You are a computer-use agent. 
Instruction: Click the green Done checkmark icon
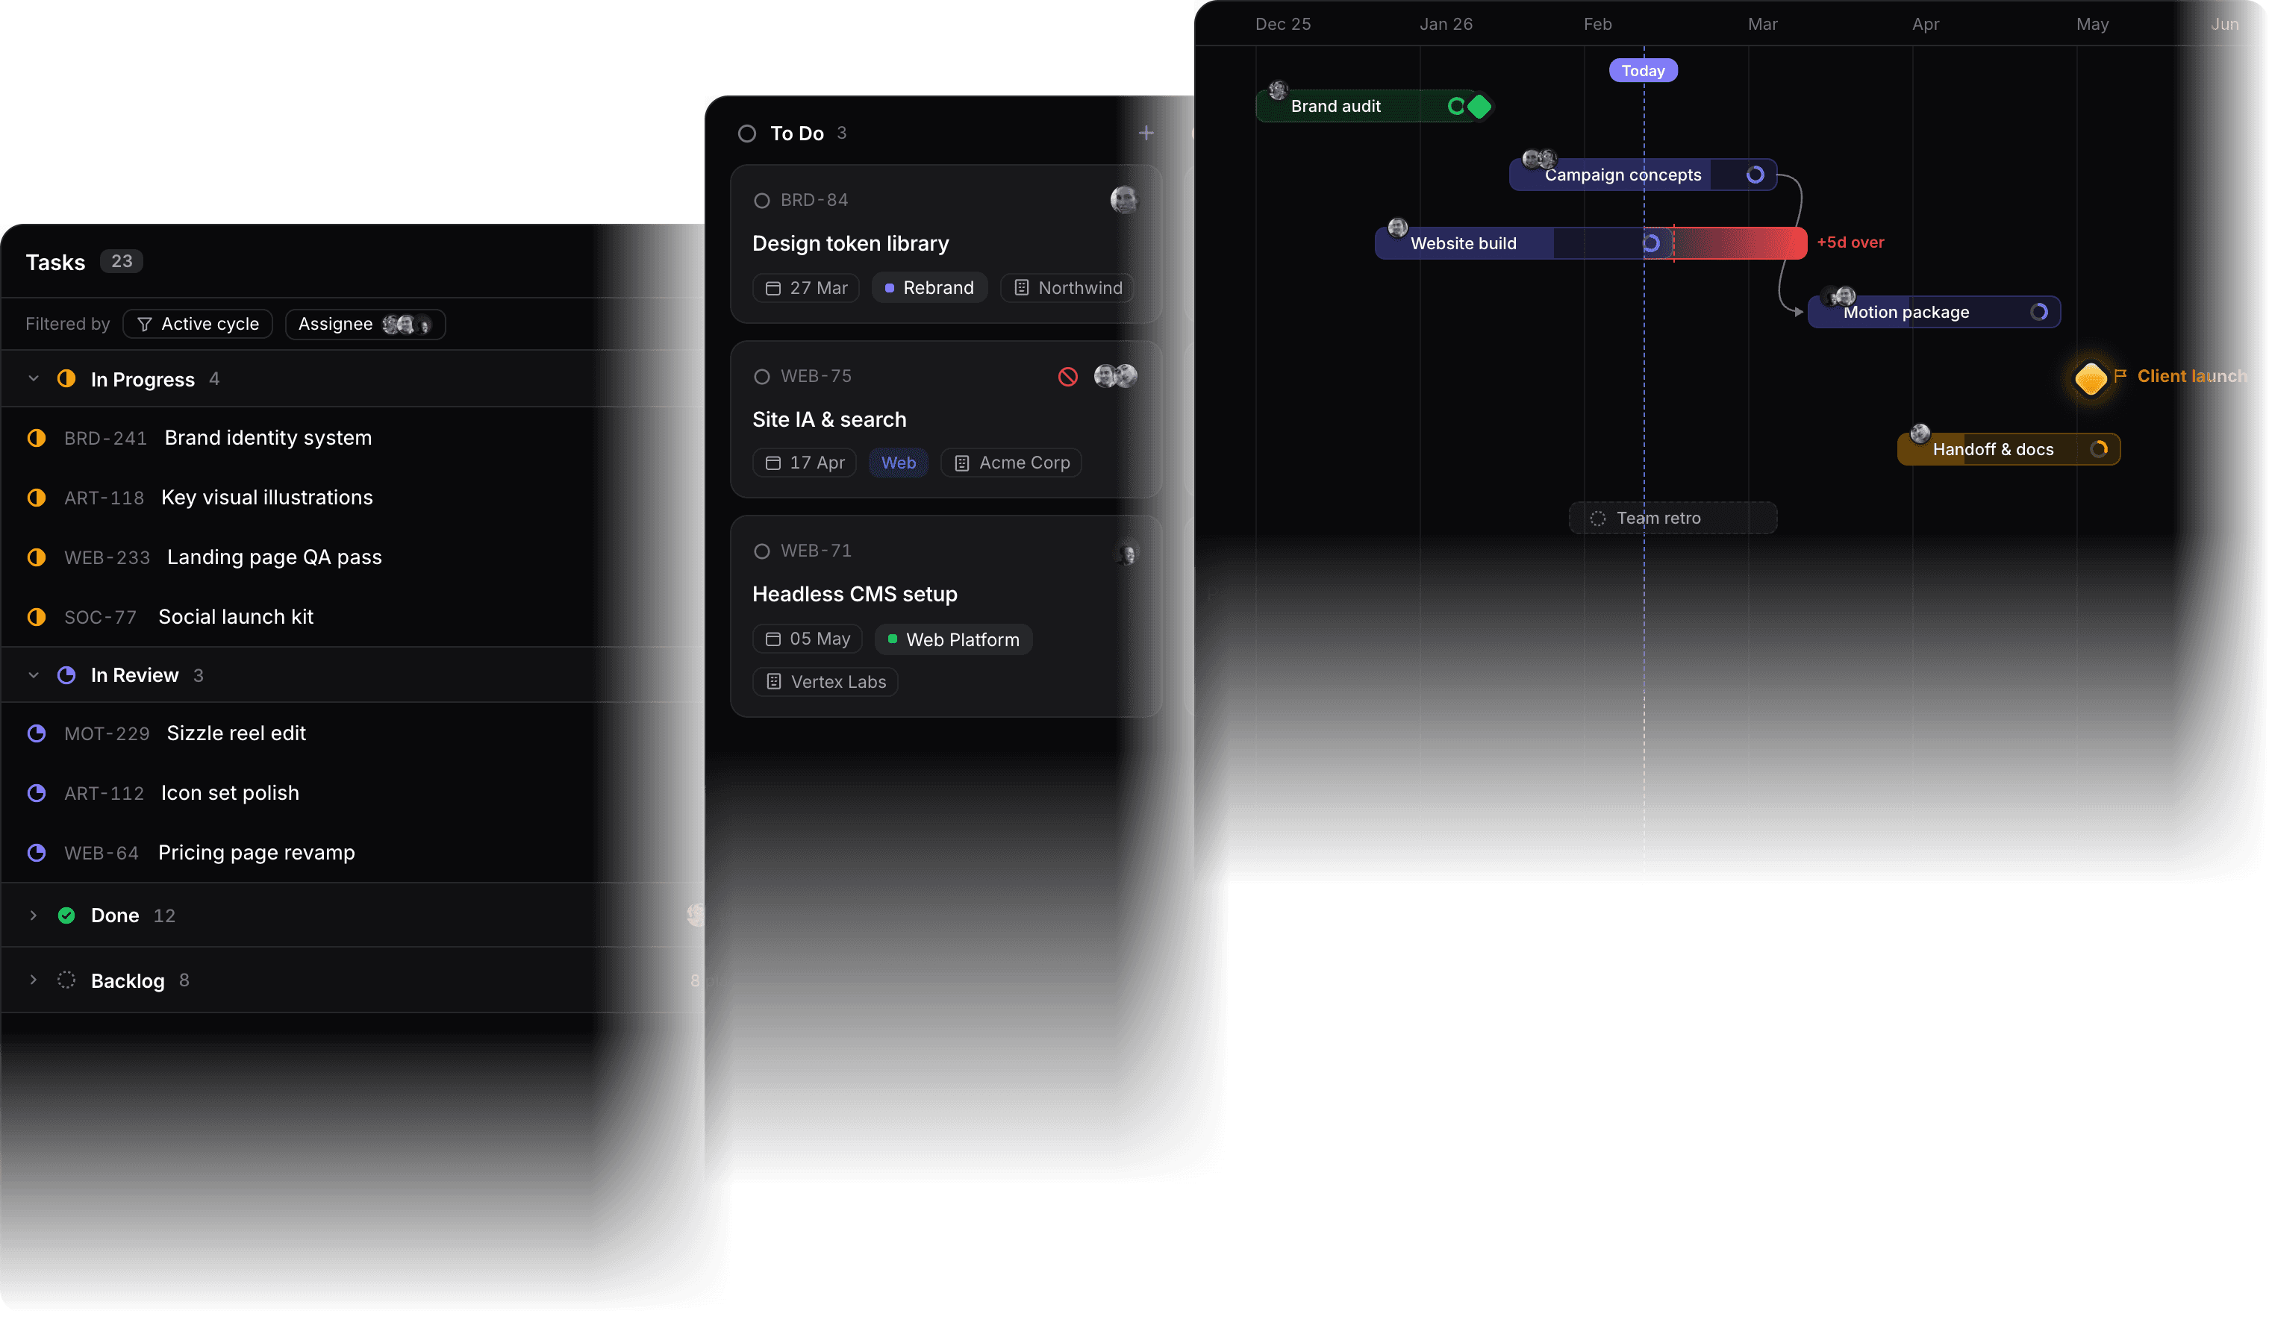click(66, 915)
